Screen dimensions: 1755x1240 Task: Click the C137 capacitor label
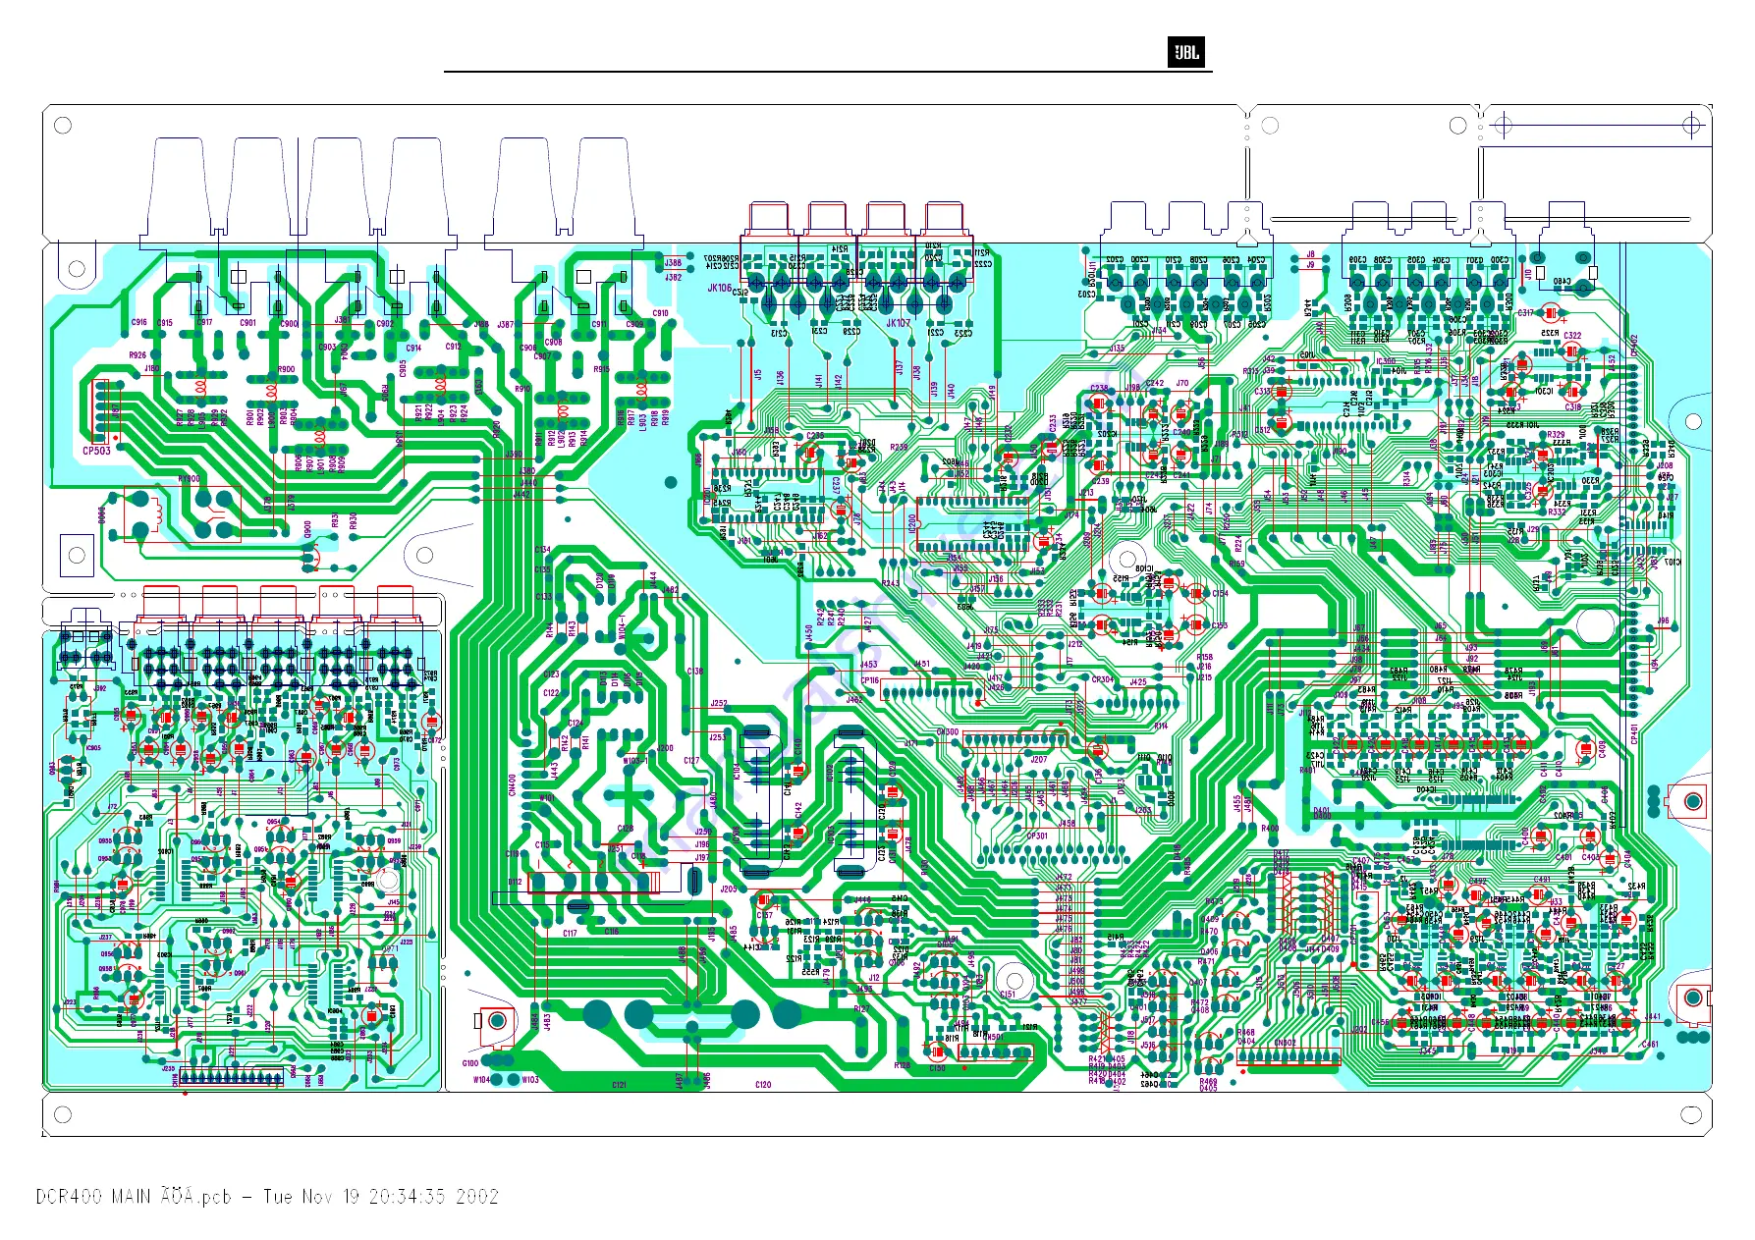[764, 915]
